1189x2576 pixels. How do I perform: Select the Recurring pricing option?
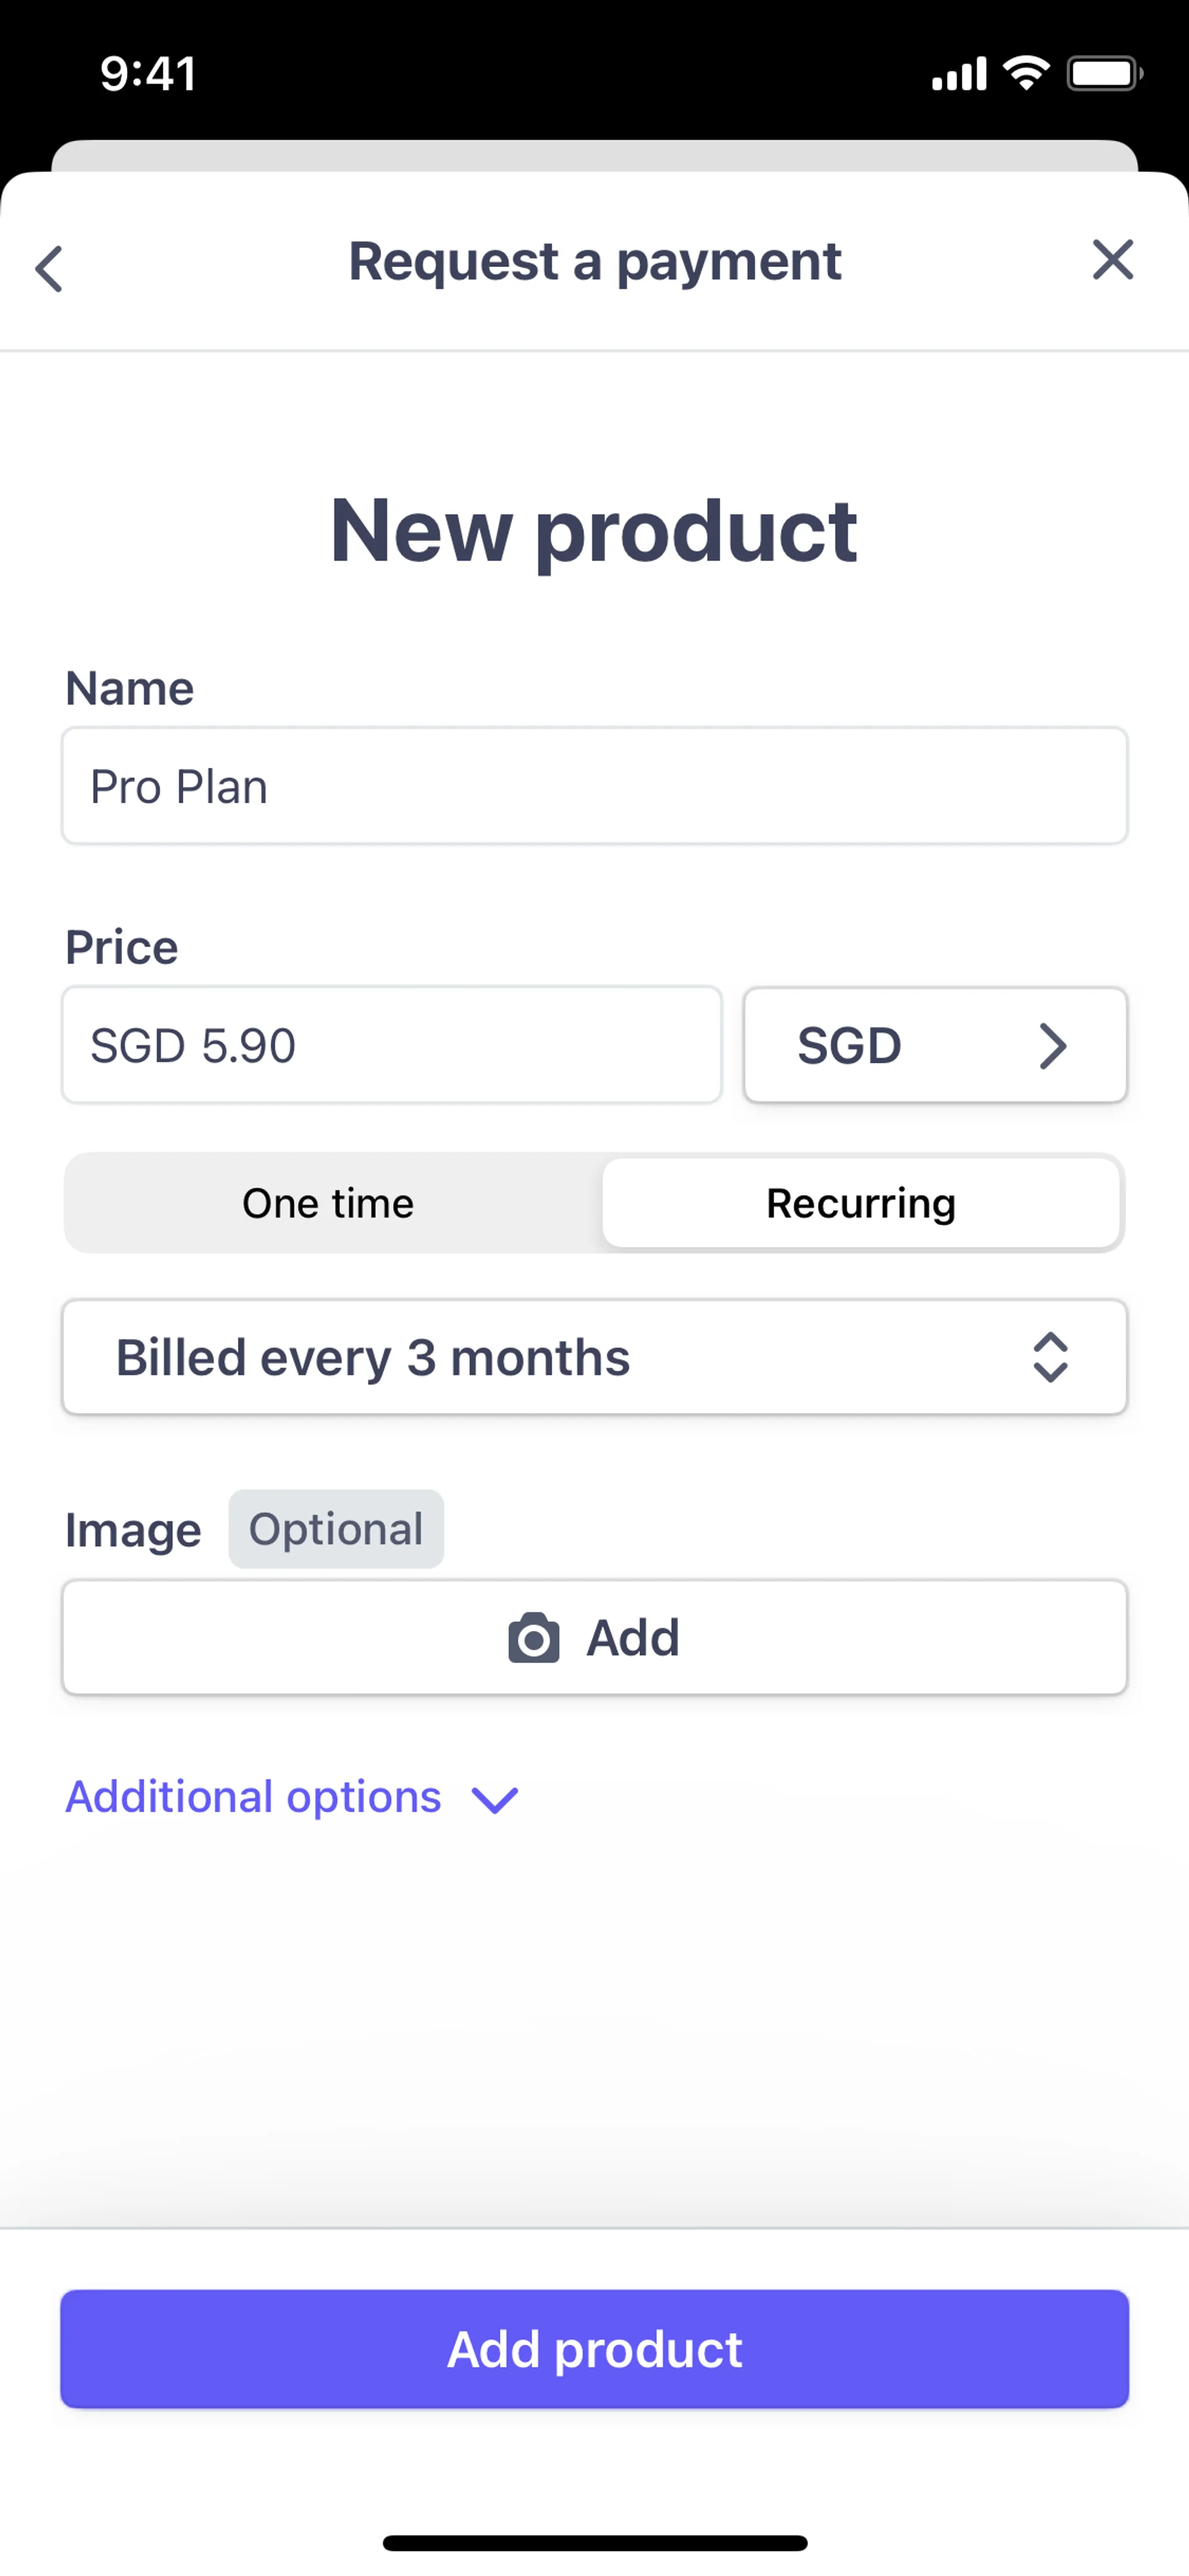pos(860,1203)
